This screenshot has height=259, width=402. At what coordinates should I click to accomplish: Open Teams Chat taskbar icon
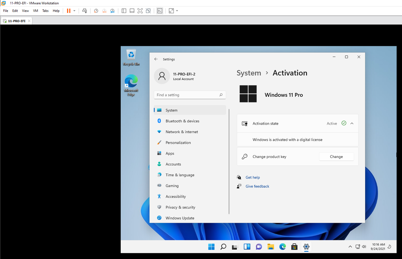point(259,247)
